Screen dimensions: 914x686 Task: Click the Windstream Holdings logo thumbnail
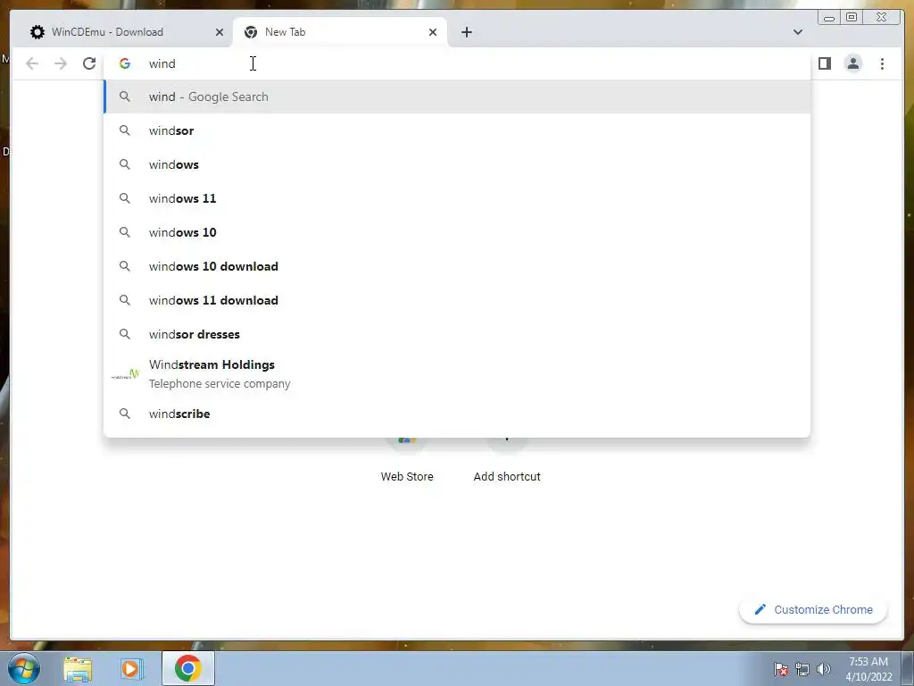(x=125, y=374)
